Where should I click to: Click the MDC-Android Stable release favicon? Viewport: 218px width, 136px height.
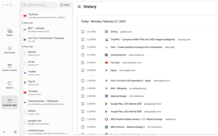[106, 119]
